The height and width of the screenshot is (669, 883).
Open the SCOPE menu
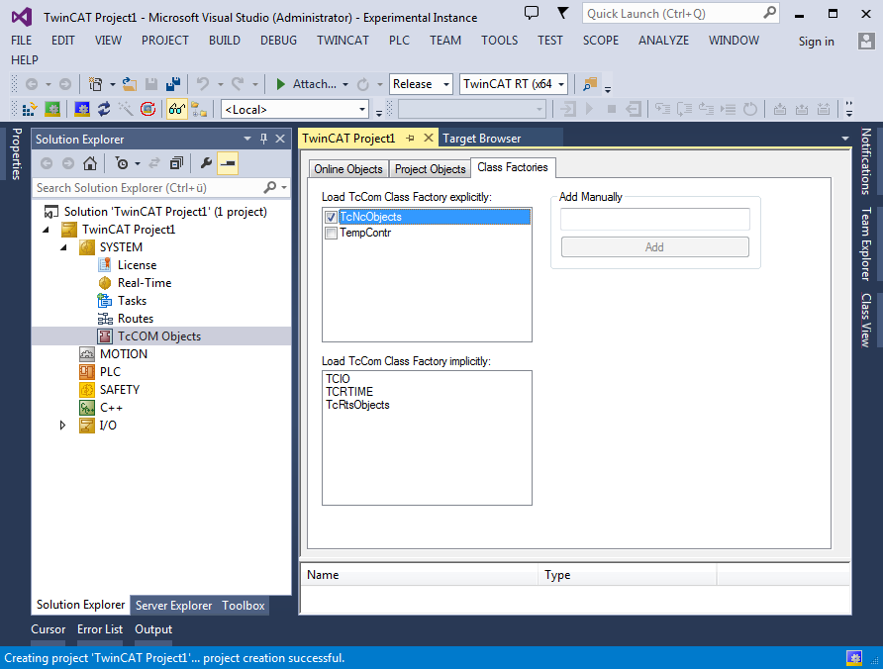[x=600, y=41]
